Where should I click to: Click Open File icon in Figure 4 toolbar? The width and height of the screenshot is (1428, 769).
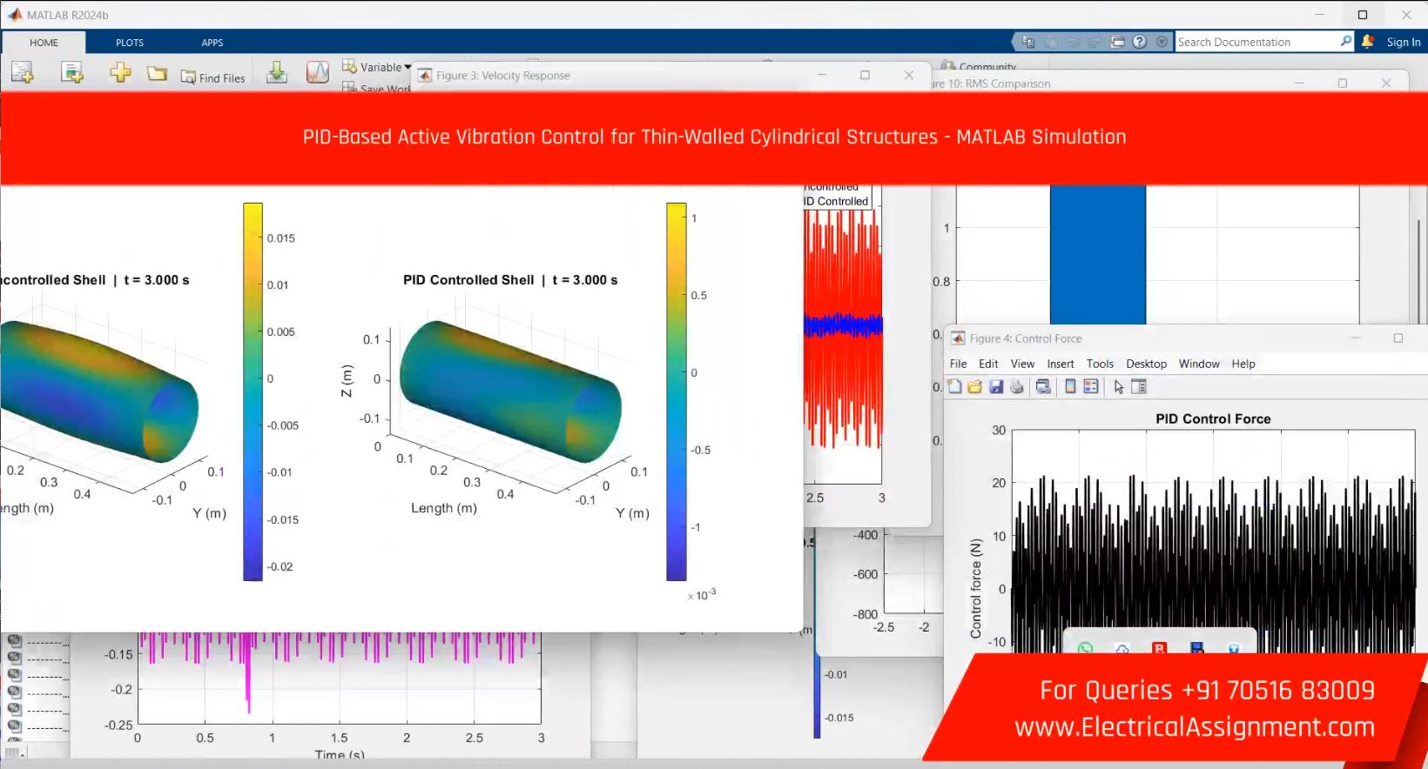[975, 387]
